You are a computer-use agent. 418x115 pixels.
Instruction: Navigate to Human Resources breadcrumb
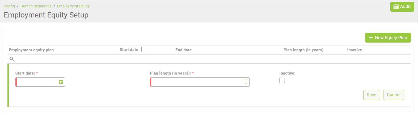tap(36, 6)
